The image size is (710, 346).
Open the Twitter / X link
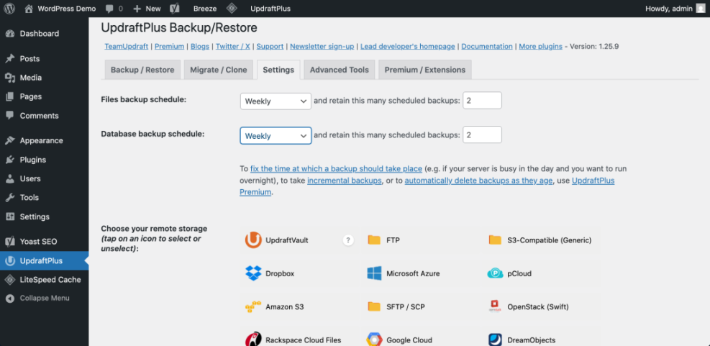[x=233, y=46]
